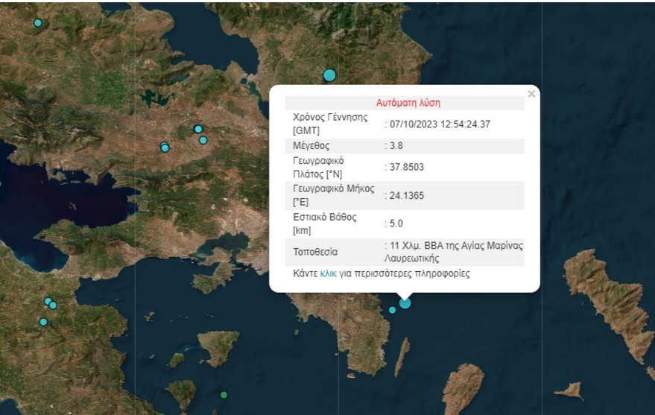Viewport: 655px width, 415px height.
Task: Select the leftmost overlapping marker of the central cluster
Action: coord(164,147)
